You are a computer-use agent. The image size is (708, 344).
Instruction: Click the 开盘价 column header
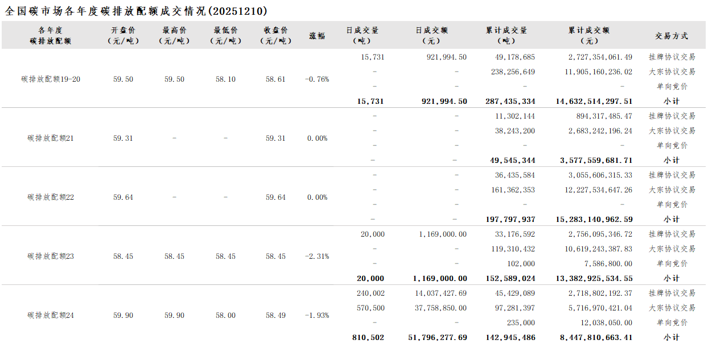pyautogui.click(x=123, y=35)
